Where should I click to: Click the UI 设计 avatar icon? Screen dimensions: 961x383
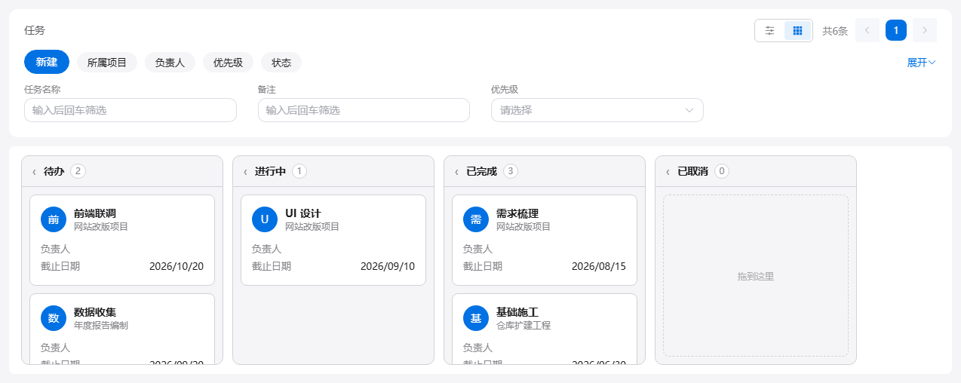(265, 219)
